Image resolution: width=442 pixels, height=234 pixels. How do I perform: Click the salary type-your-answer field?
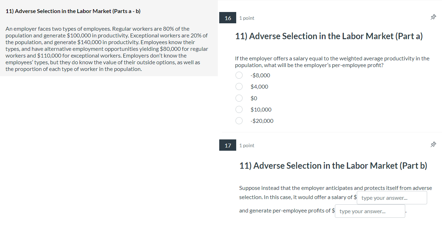391,198
